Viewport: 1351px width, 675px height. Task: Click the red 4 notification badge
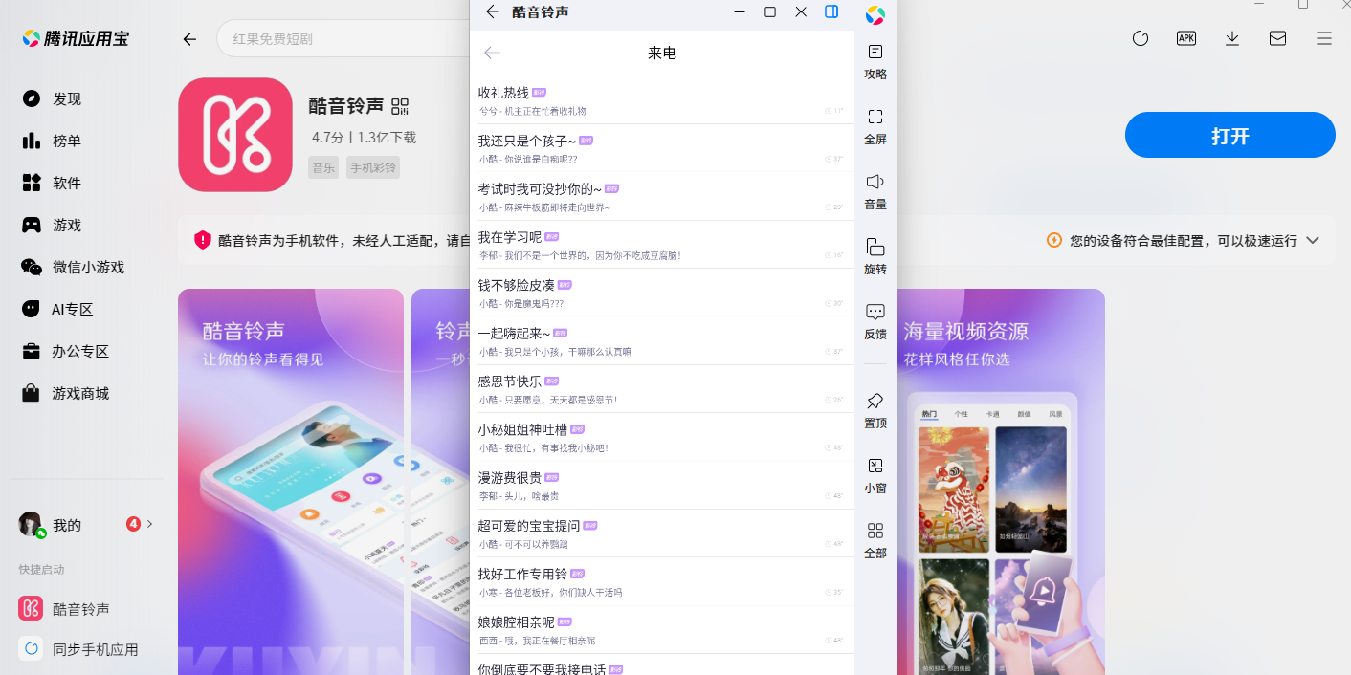coord(133,524)
